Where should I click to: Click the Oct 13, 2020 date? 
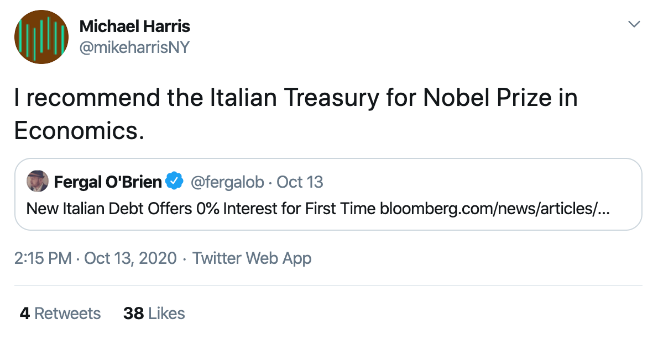[x=130, y=258]
